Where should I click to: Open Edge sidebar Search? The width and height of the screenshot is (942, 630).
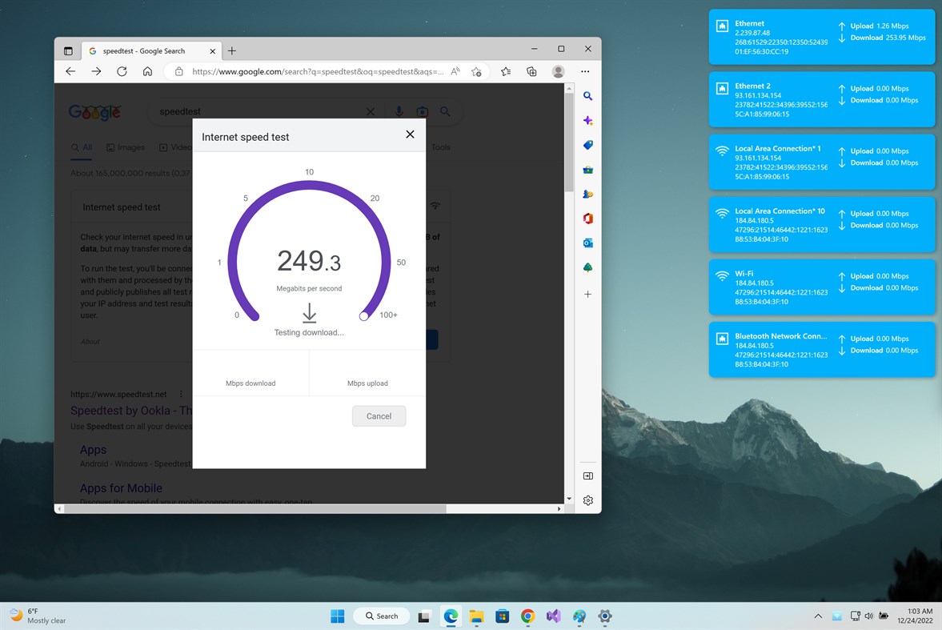pyautogui.click(x=588, y=96)
